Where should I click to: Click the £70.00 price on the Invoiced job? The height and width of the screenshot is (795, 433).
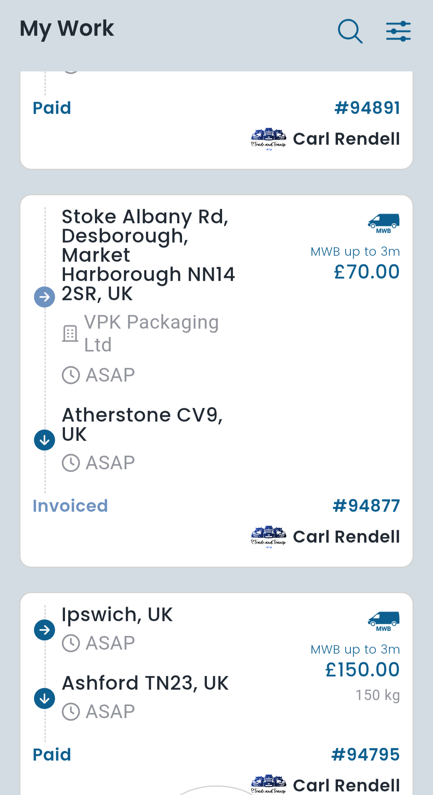tap(366, 272)
